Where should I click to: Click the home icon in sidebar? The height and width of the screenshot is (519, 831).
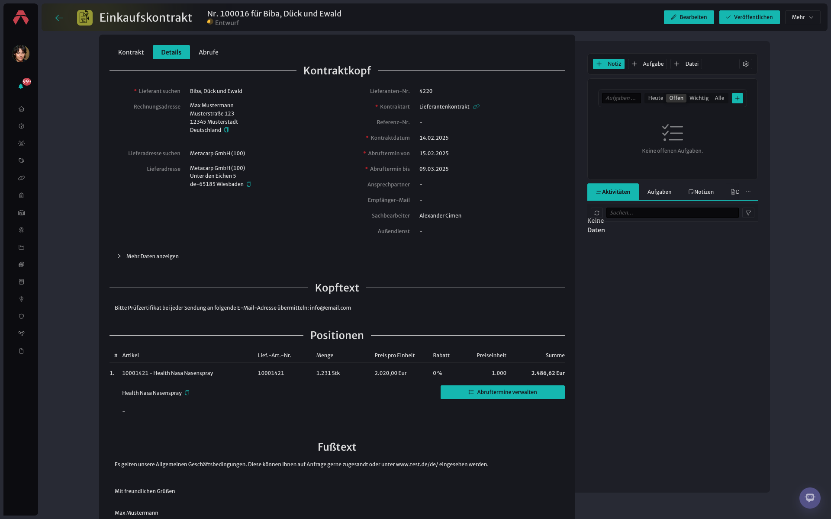pos(21,109)
